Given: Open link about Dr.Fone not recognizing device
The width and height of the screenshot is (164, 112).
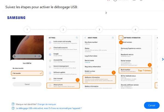Looking at the screenshot, I should tap(49, 108).
